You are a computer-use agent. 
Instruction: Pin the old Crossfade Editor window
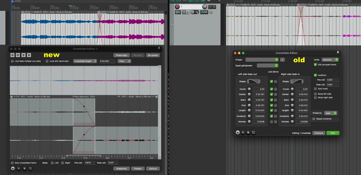coord(338,53)
